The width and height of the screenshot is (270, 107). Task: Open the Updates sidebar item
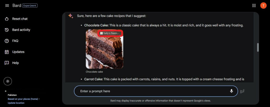(x=18, y=52)
